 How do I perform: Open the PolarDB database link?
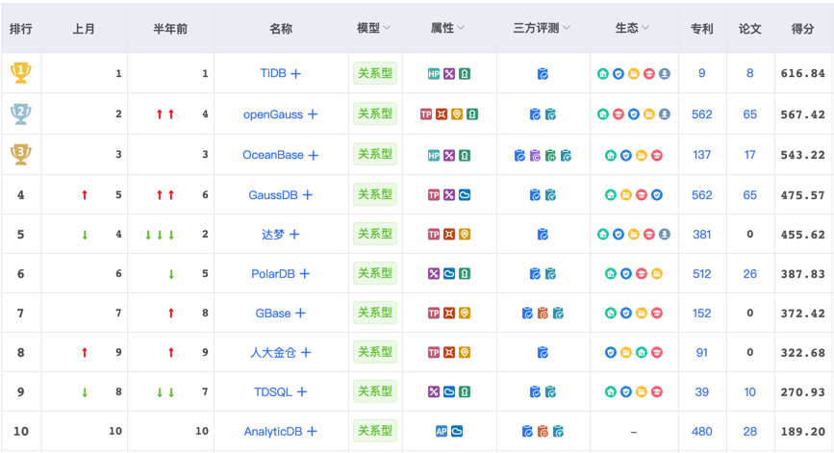(273, 274)
